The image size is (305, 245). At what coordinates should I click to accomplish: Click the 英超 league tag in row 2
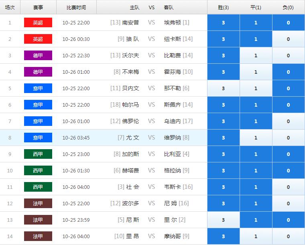38,39
